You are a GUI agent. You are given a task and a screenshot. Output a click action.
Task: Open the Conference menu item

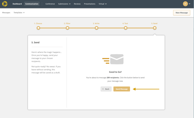(x=50, y=4)
